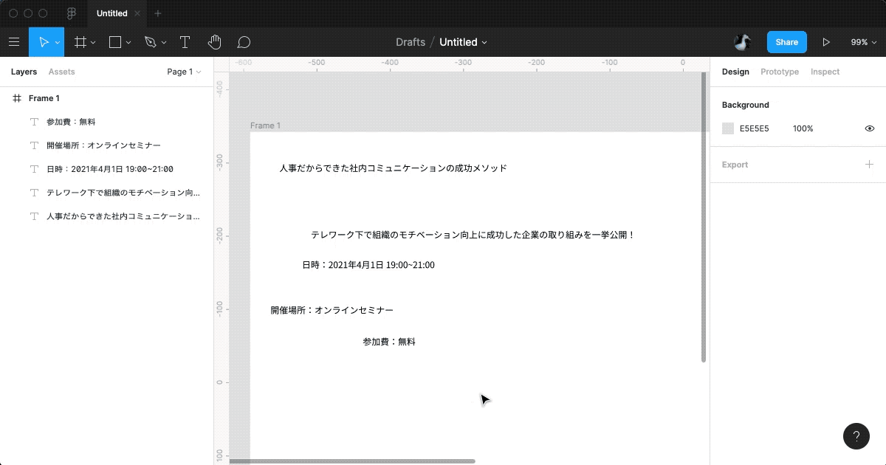Select the Pen tool
Viewport: 886px width, 465px height.
[x=150, y=42]
